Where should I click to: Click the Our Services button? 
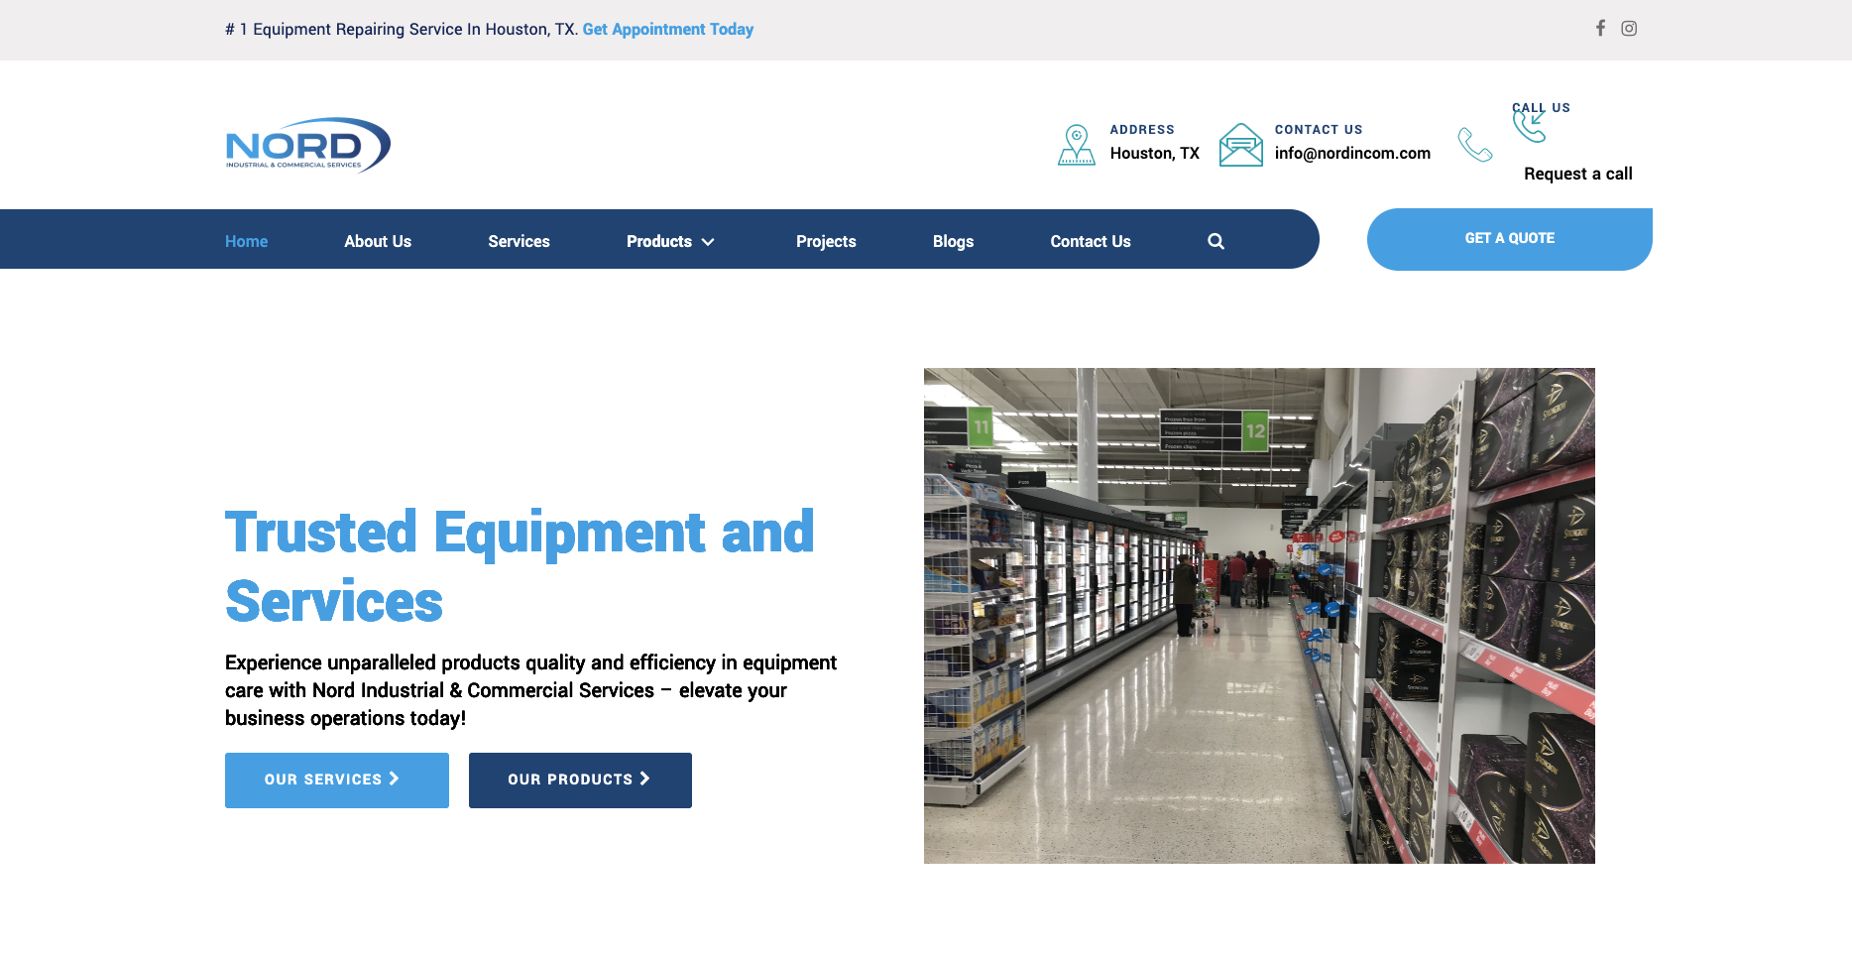(x=336, y=779)
